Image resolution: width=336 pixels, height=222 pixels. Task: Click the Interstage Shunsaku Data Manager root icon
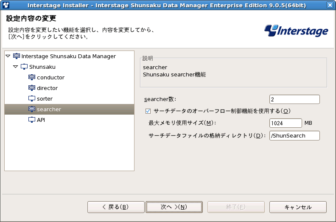coord(17,56)
